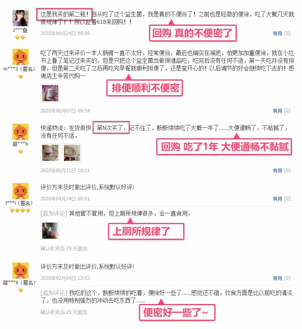Open the photo in l***i's follow-up review

tap(50, 231)
